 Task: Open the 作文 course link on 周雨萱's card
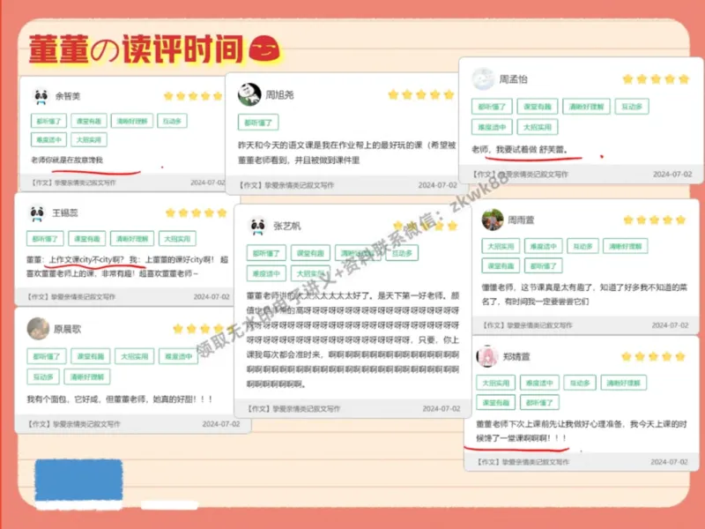click(x=527, y=325)
